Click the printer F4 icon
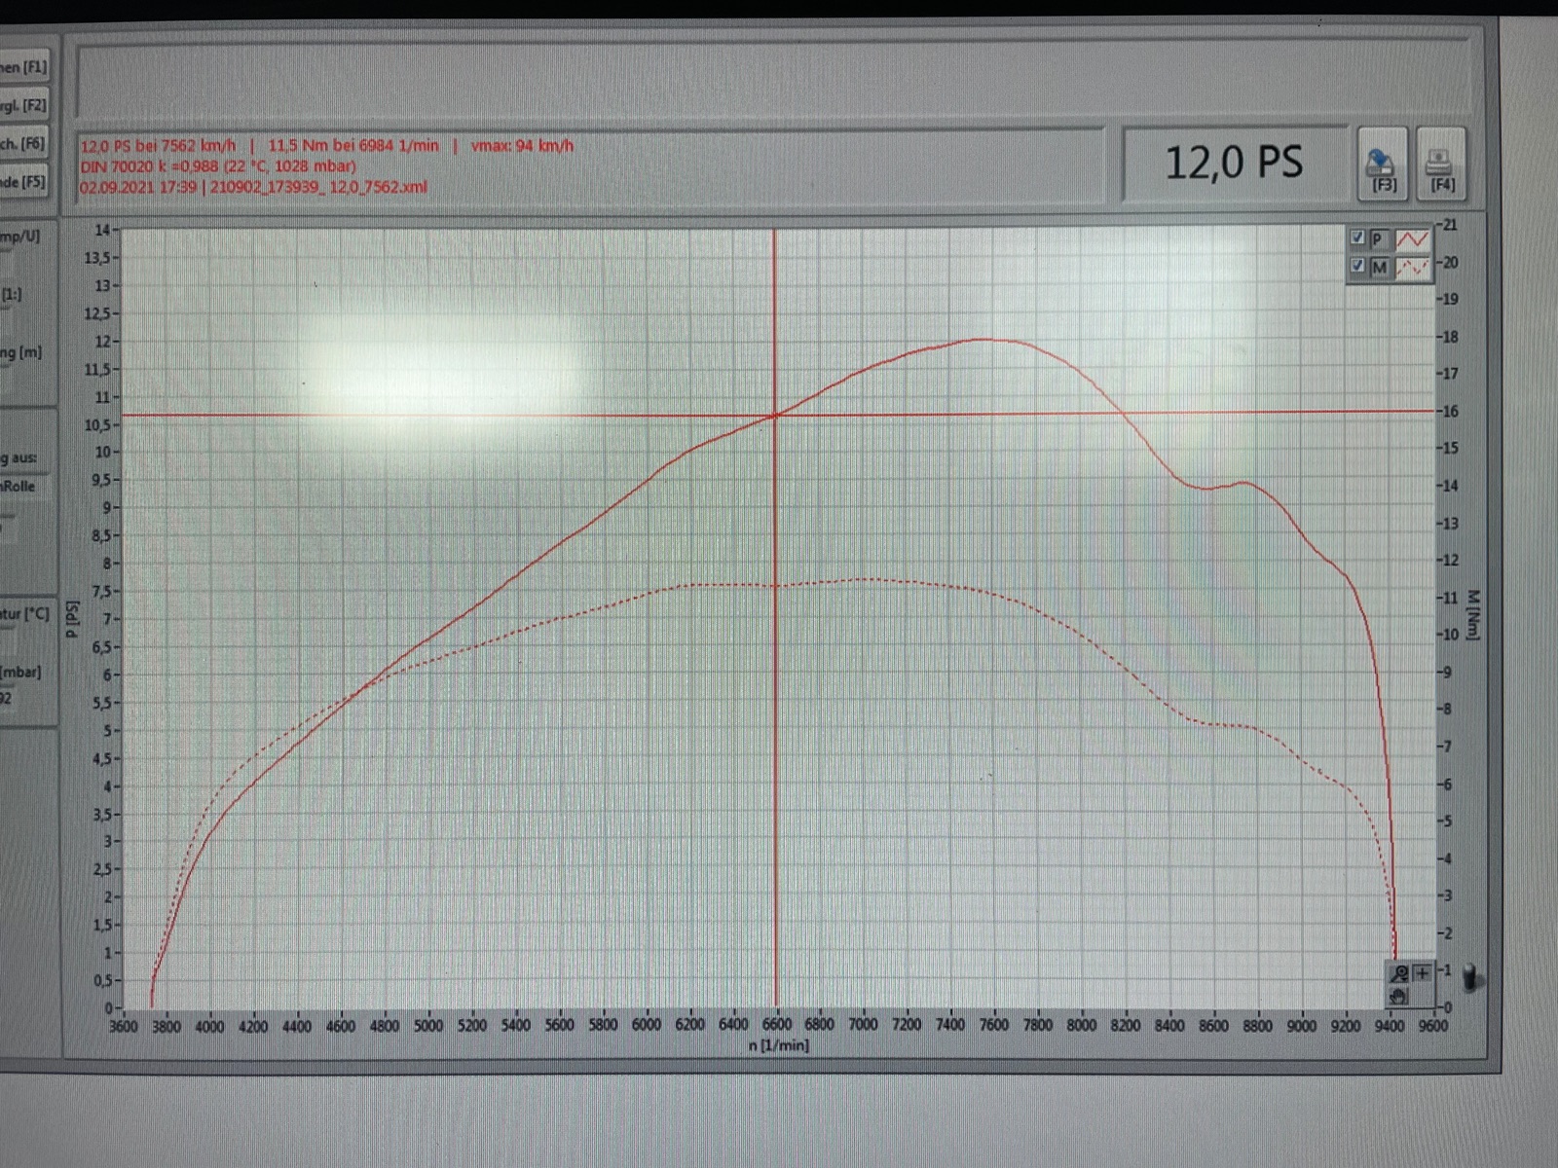Image resolution: width=1558 pixels, height=1168 pixels. click(1440, 164)
